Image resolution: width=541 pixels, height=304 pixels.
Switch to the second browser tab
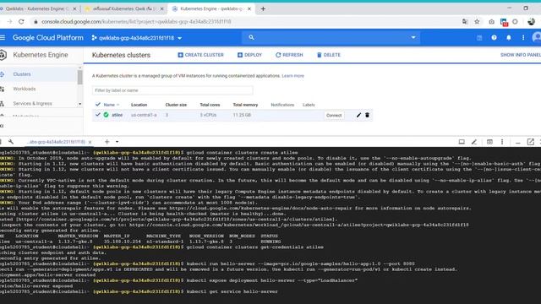124,8
